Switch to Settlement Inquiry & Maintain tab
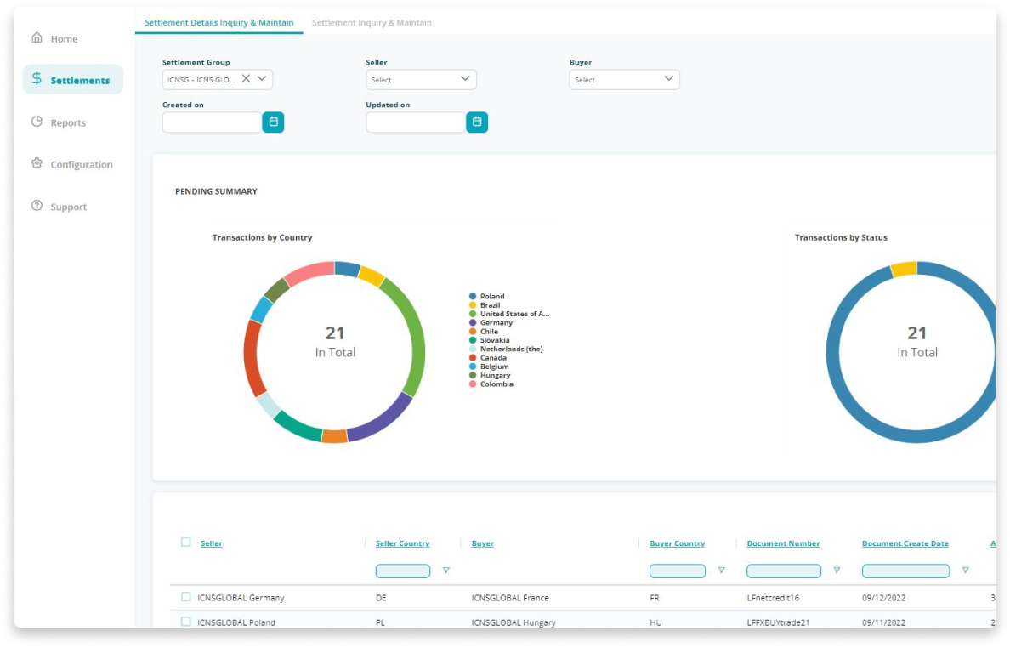The image size is (1010, 648). [x=372, y=23]
